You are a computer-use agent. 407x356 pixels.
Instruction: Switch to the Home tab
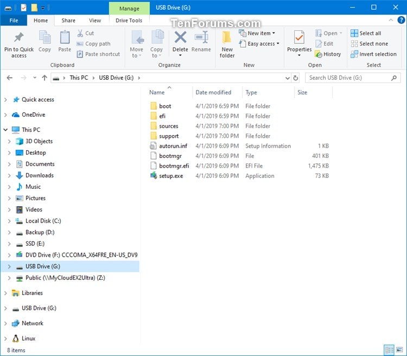(x=41, y=20)
